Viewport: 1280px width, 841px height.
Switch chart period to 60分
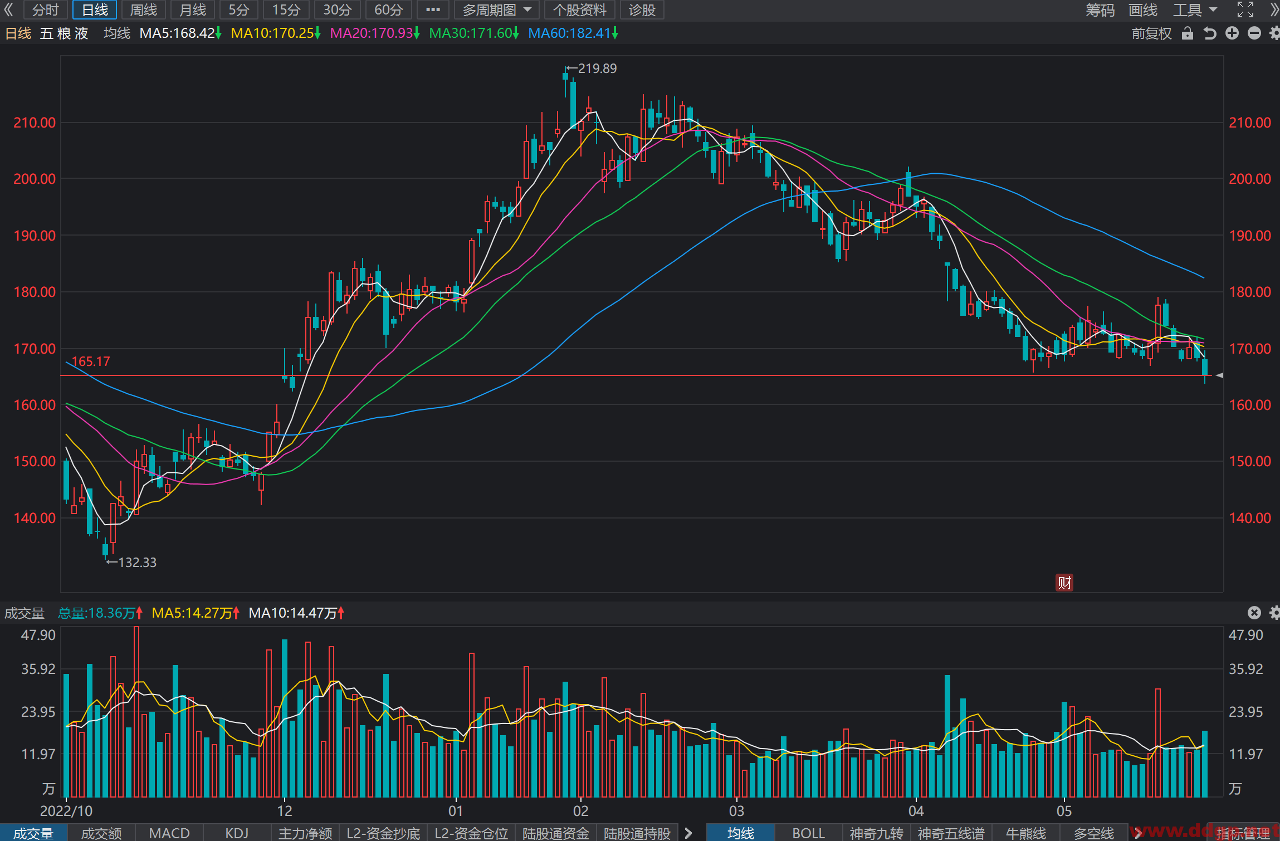pos(388,9)
